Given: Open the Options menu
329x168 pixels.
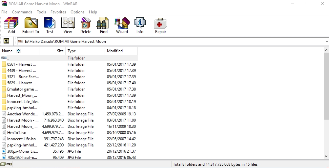Looking at the screenshot, I should pos(77,12).
